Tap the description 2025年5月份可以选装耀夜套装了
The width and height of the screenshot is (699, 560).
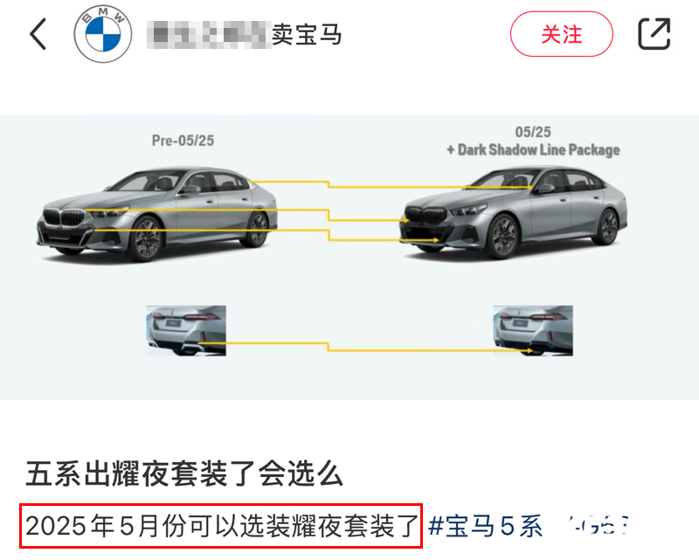(222, 526)
